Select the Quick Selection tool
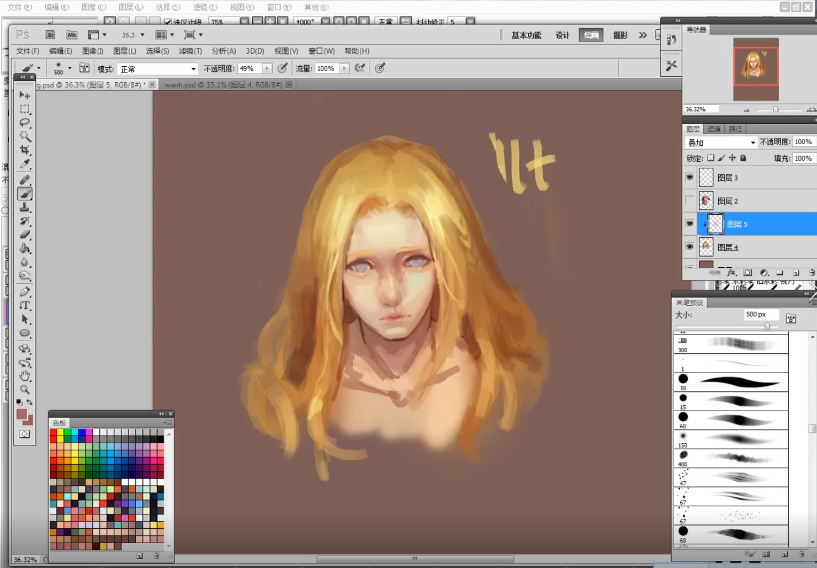Screen dimensions: 817x568 (25, 136)
